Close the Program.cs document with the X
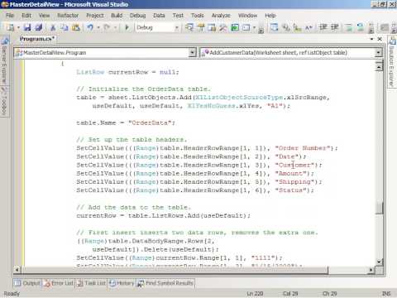397x298 pixels. (x=380, y=39)
